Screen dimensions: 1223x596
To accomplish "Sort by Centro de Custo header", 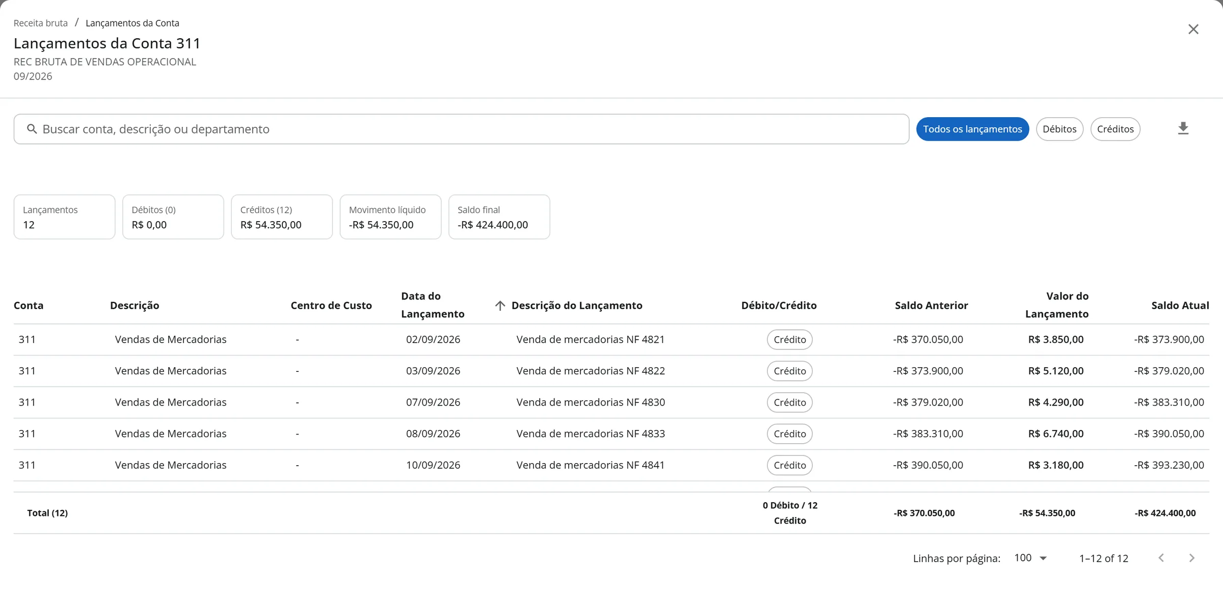I will (x=331, y=305).
